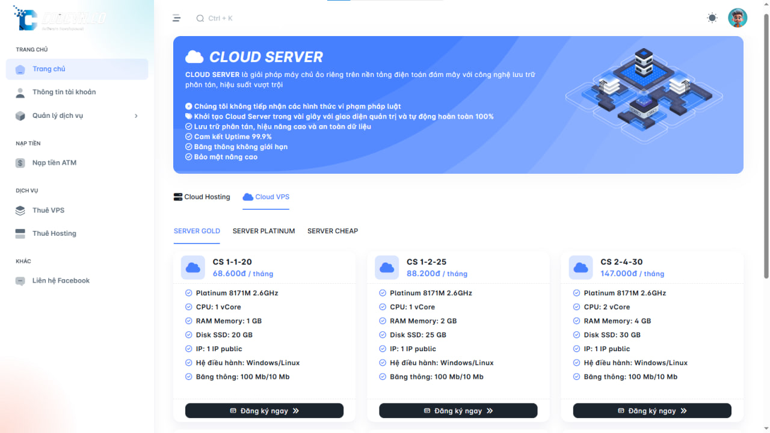Viewport: 770px width, 433px height.
Task: Click Đăng ký ngay for CS 1-1-20
Action: pyautogui.click(x=264, y=411)
